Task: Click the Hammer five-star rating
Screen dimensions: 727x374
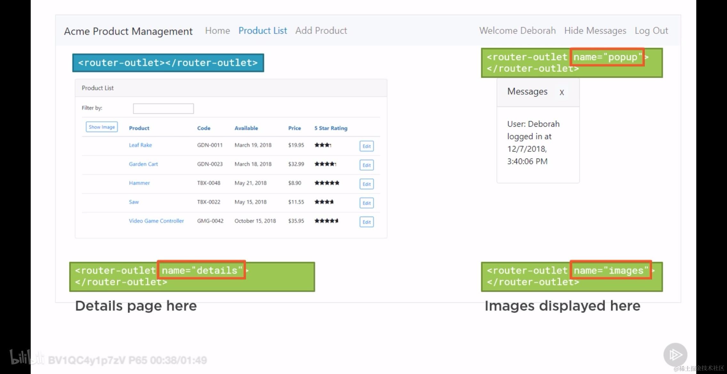Action: tap(327, 183)
